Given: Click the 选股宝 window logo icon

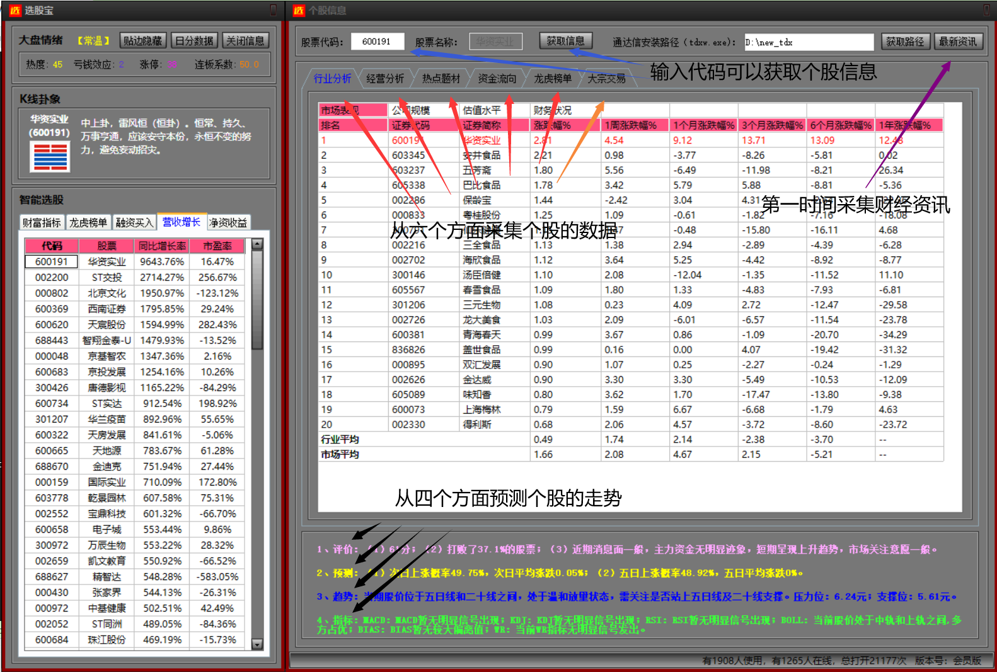Looking at the screenshot, I should pos(15,10).
